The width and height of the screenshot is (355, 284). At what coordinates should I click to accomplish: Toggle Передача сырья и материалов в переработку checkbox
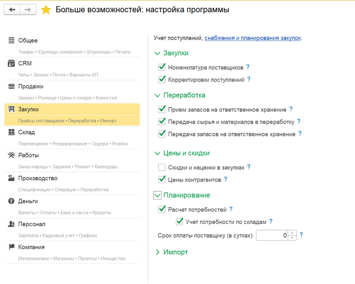pos(162,122)
